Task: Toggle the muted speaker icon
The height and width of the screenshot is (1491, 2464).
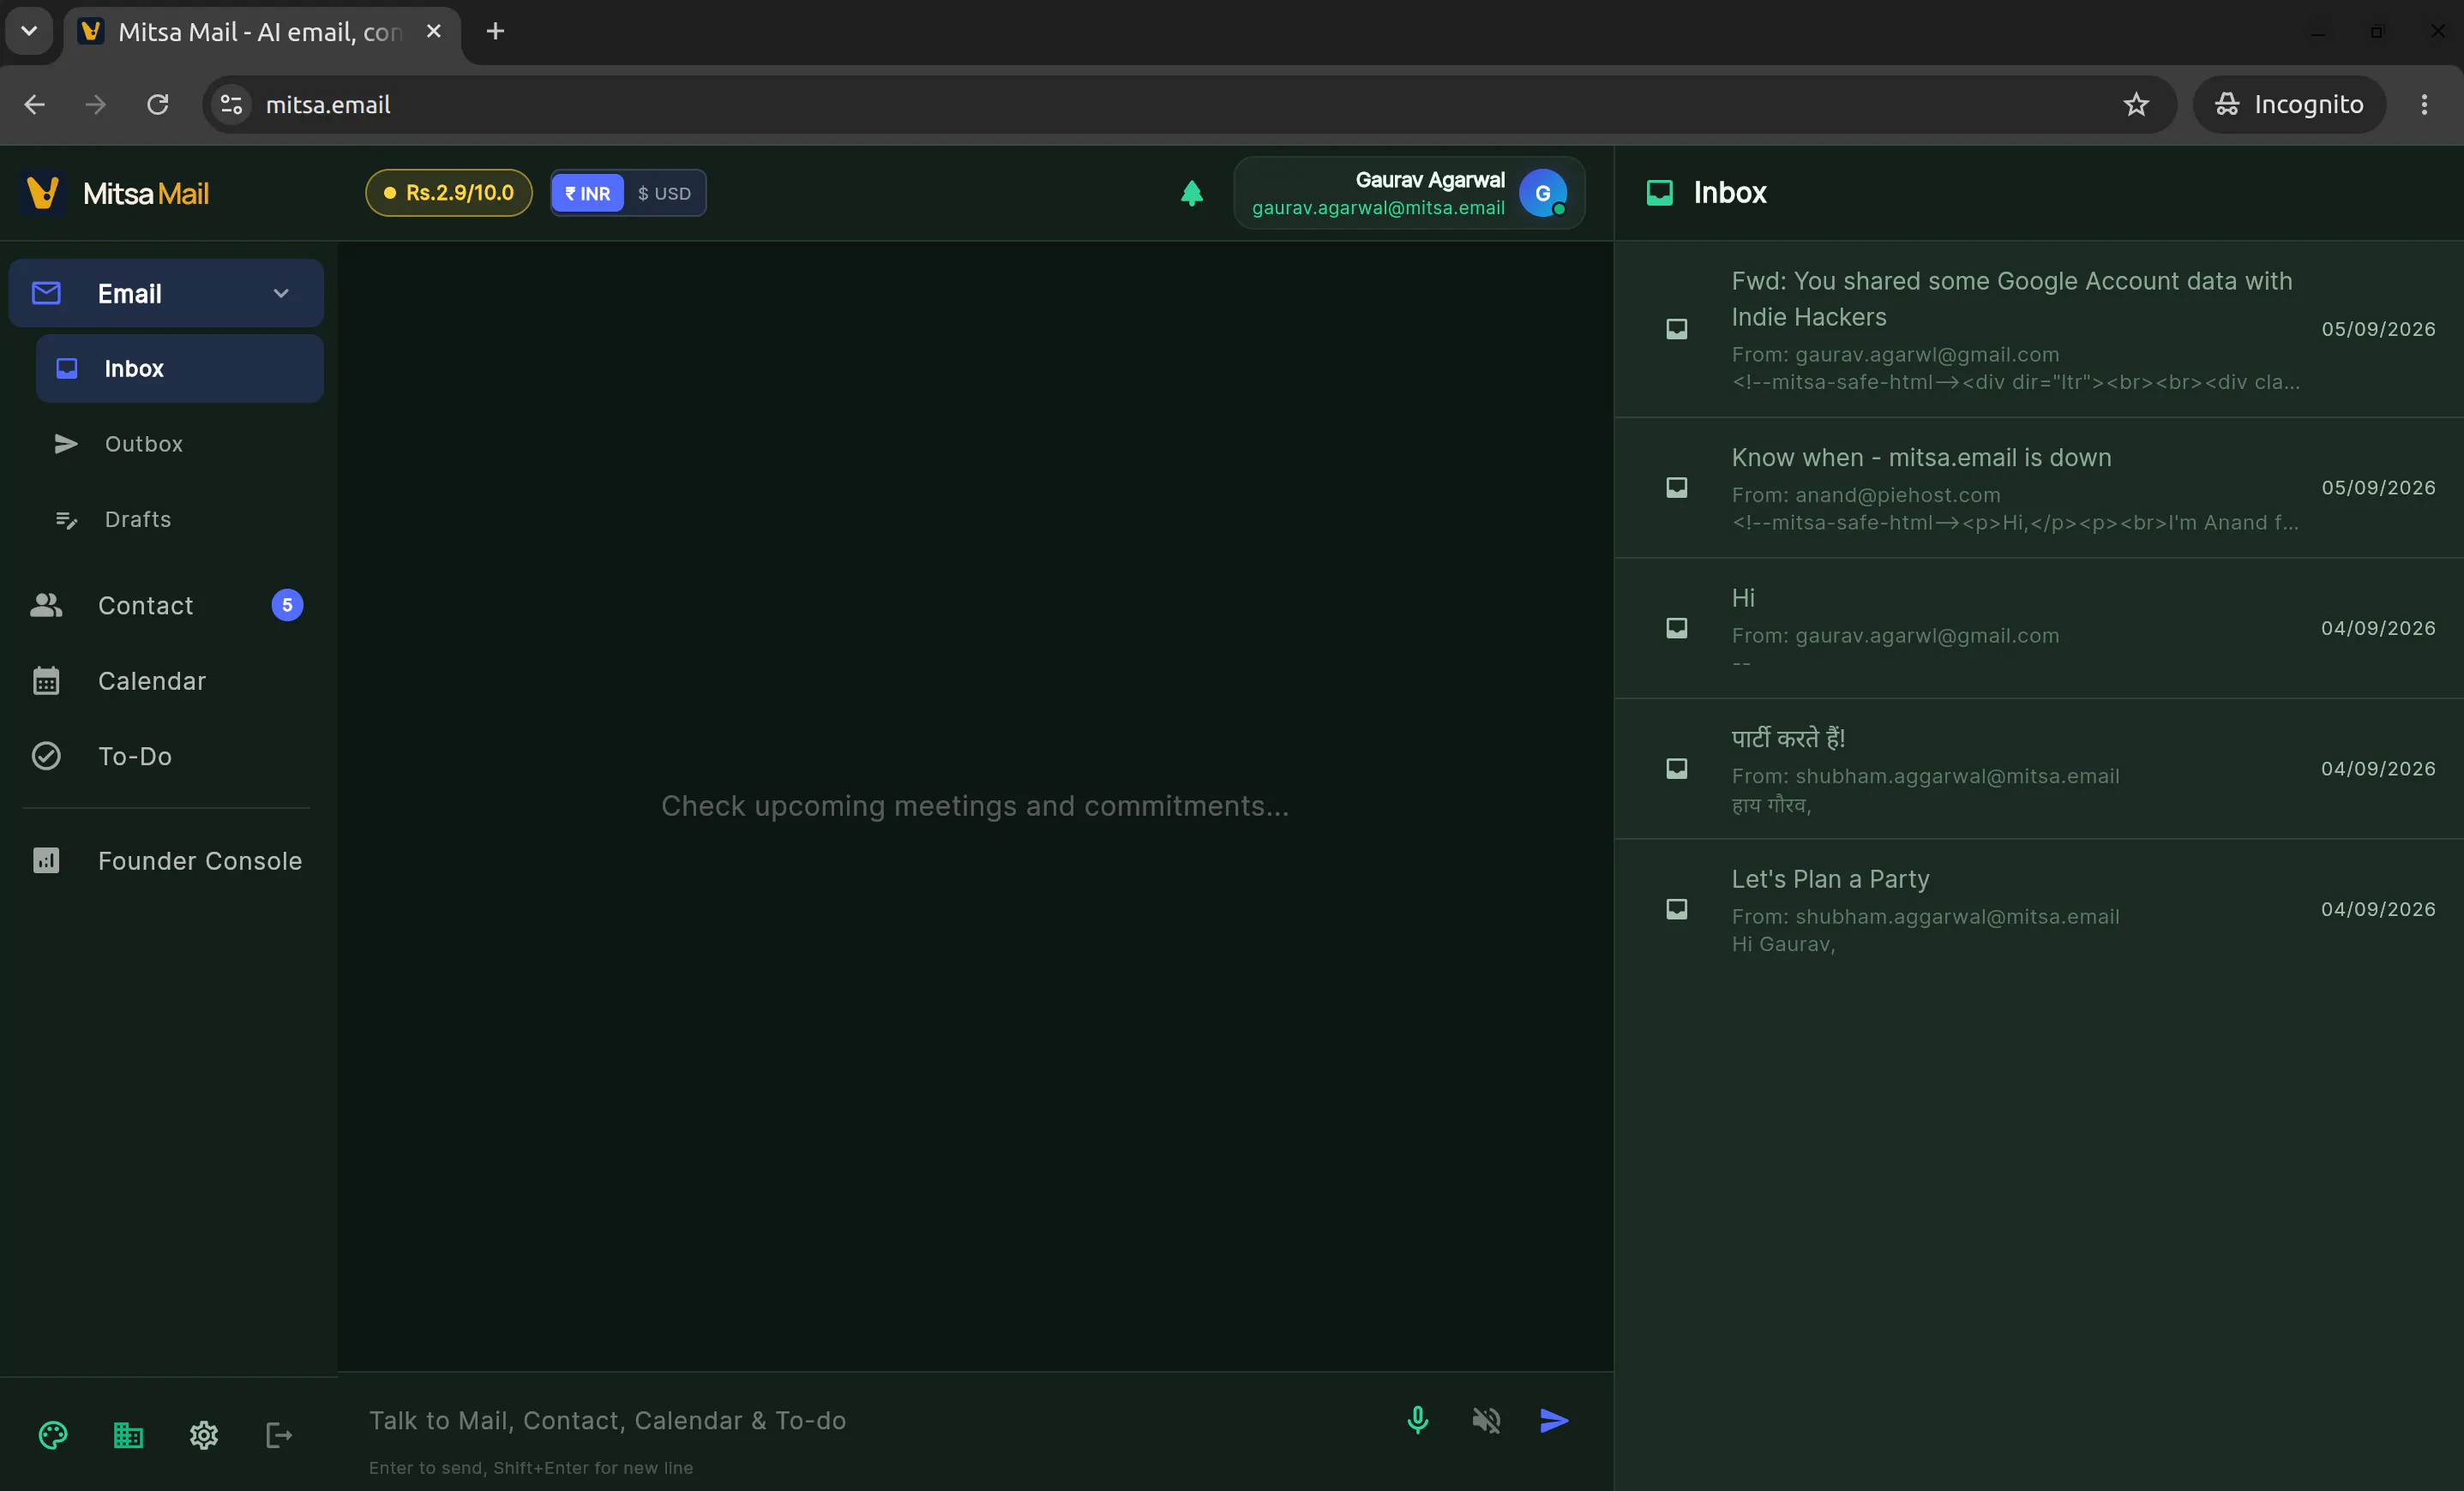Action: coord(1486,1420)
